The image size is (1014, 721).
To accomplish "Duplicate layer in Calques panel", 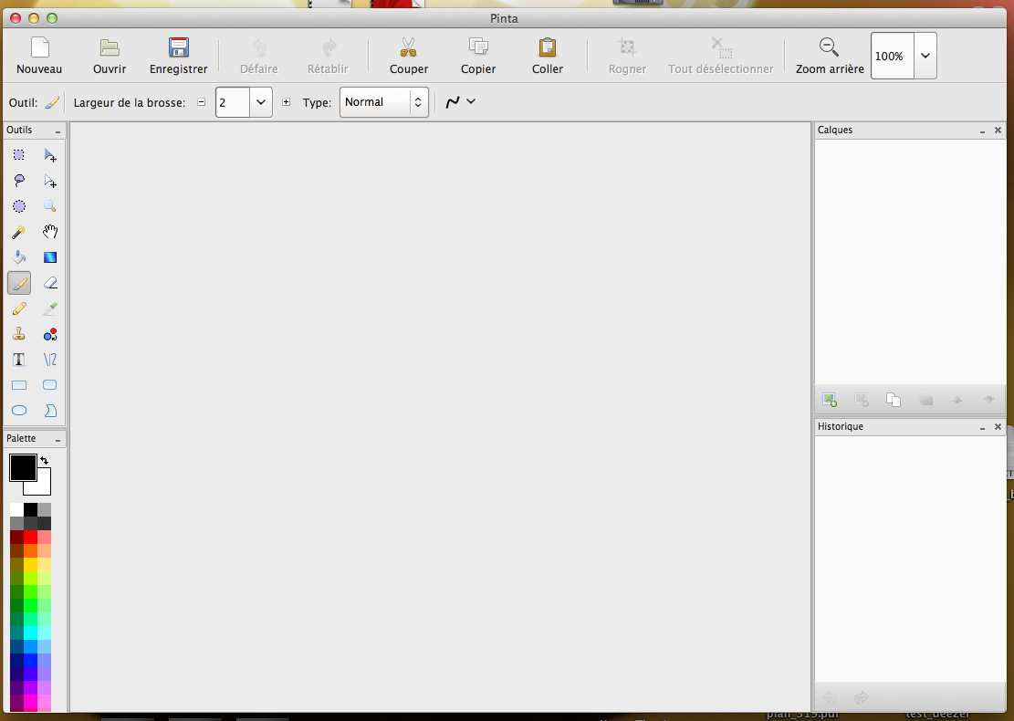I will click(x=894, y=400).
